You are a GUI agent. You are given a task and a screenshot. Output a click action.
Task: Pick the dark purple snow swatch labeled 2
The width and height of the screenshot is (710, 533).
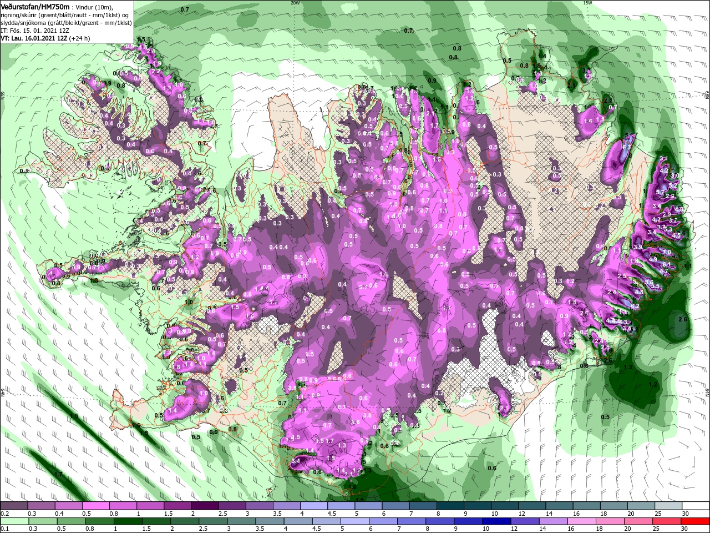(x=204, y=506)
